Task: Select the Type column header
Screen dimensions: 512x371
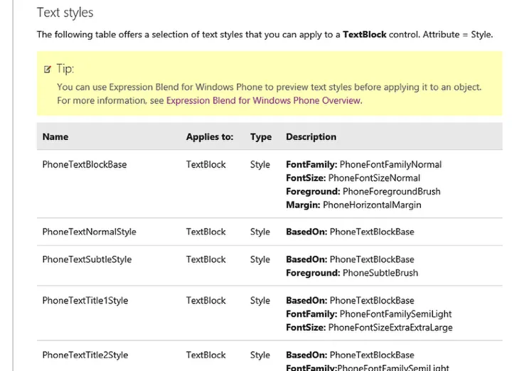Action: 261,137
